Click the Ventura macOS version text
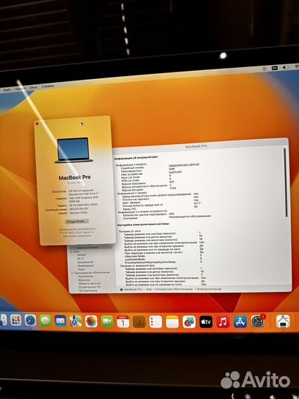This screenshot has width=299, height=399. tap(78, 213)
